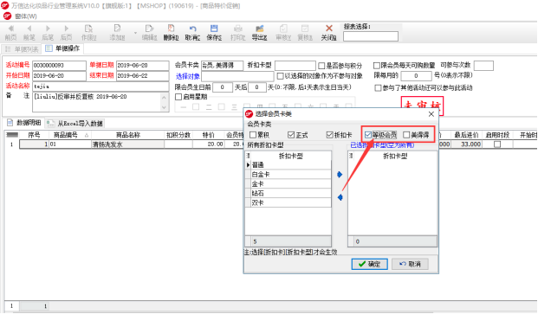The width and height of the screenshot is (538, 314).
Task: Toggle the 启用星期 checkbox
Action: pyautogui.click(x=178, y=97)
